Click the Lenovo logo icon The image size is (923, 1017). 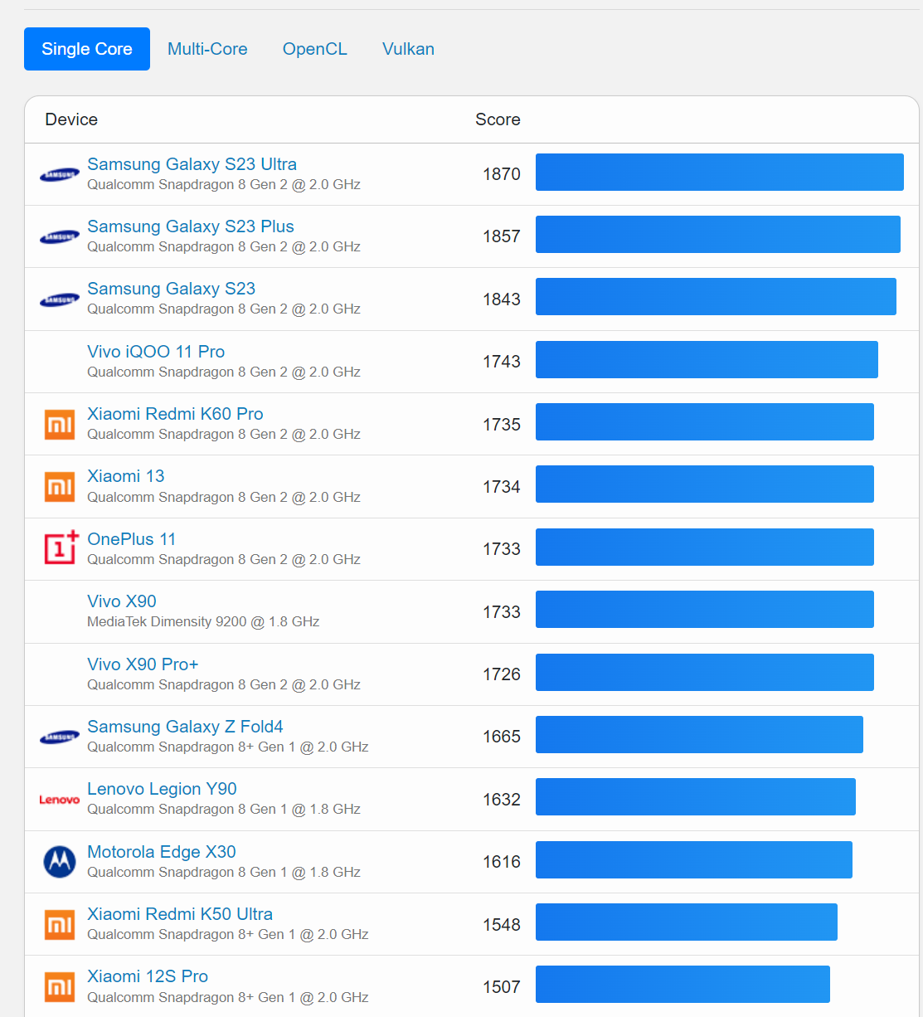click(x=60, y=800)
